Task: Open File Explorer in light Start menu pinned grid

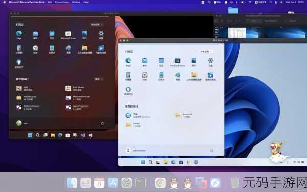Action: 194,76
